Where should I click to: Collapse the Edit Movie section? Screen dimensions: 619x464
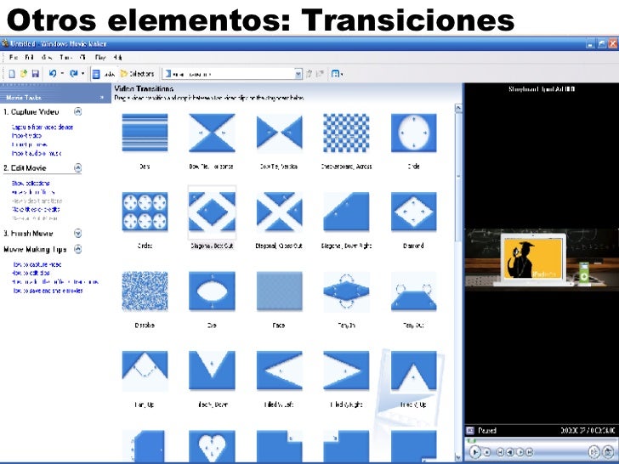point(77,168)
